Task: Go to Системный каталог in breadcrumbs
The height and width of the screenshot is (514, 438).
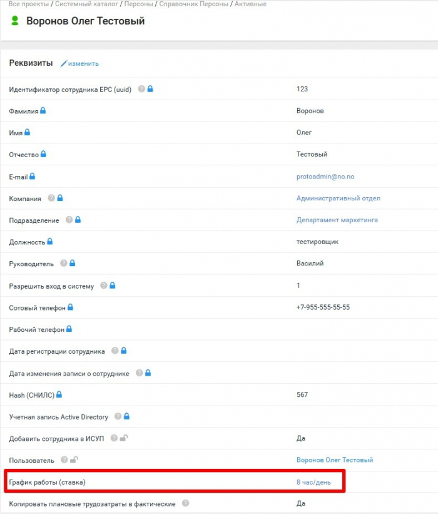Action: click(83, 4)
